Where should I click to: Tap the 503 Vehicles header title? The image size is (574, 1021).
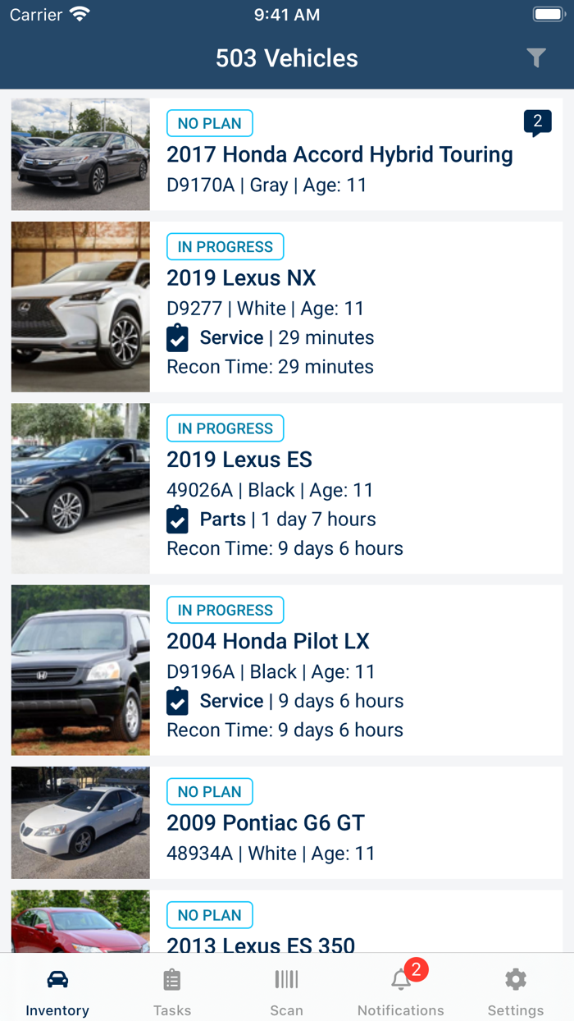click(x=287, y=57)
